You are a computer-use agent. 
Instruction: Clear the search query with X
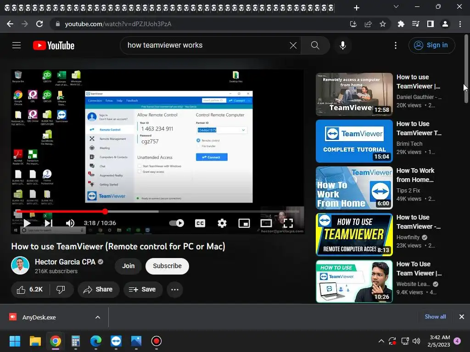(293, 45)
